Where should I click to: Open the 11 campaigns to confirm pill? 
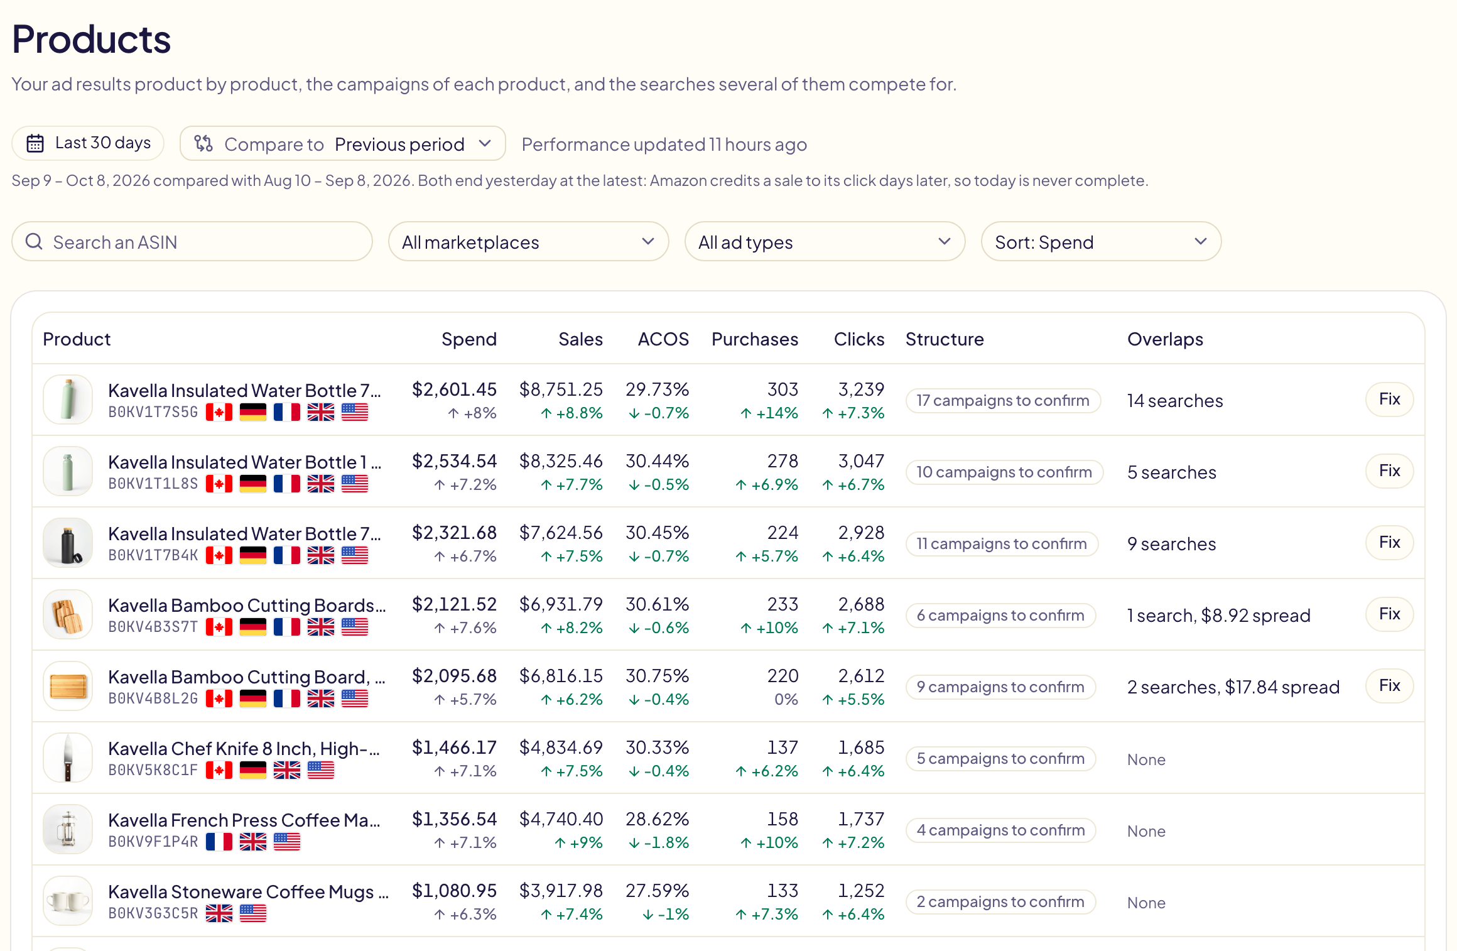pos(1002,544)
